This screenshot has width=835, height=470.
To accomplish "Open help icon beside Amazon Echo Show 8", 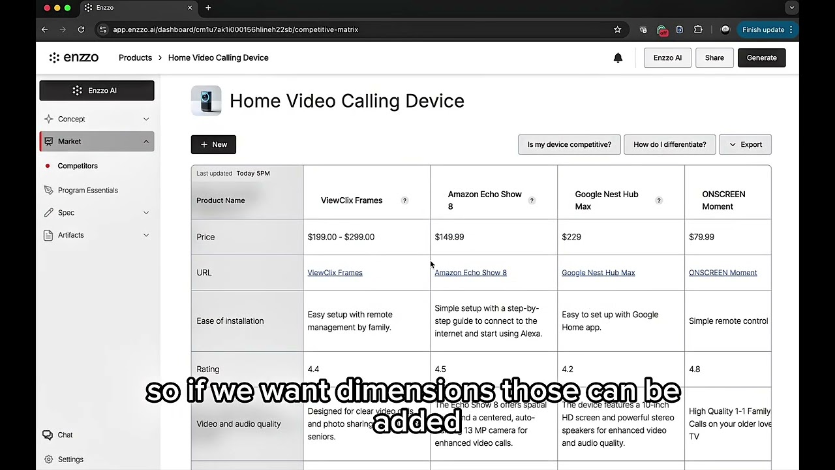I will [x=532, y=200].
